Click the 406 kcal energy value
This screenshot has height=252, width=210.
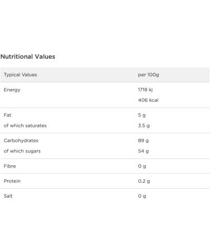pyautogui.click(x=148, y=100)
